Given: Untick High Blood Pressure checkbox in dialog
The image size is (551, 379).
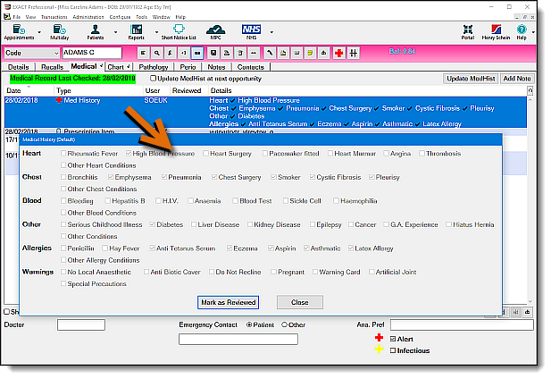Looking at the screenshot, I should [129, 153].
